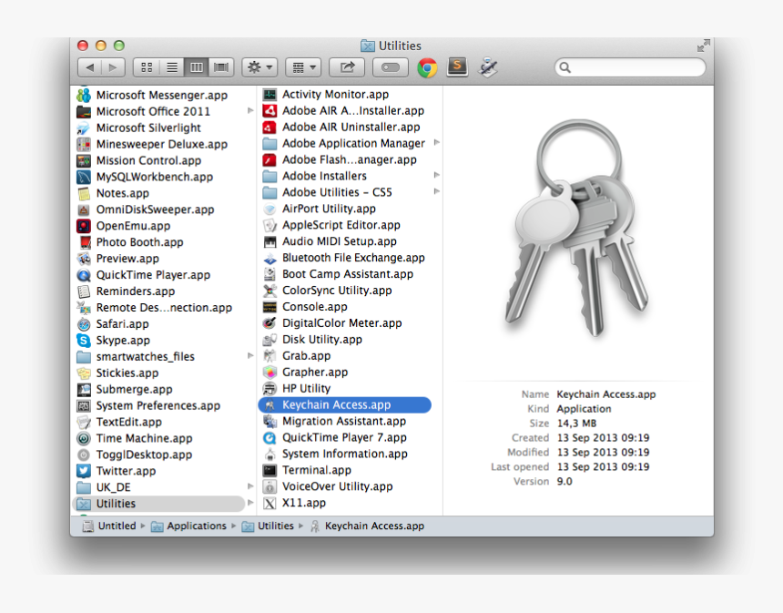Expand the Utilities folder arrow in the left column
Screen dimensions: 783x613
pyautogui.click(x=250, y=503)
